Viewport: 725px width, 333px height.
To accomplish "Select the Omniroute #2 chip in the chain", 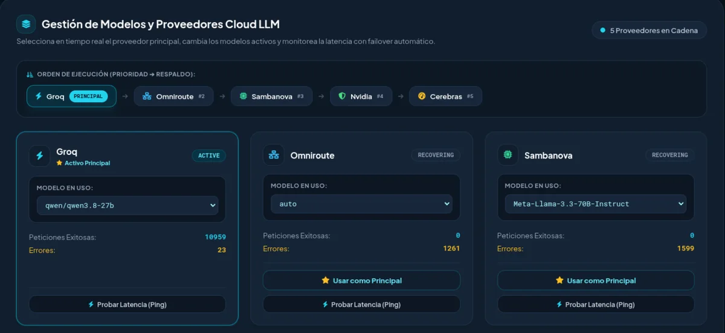I will (173, 97).
